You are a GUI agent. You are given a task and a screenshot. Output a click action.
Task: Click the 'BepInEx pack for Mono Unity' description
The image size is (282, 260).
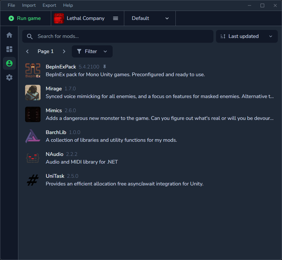[x=125, y=75]
